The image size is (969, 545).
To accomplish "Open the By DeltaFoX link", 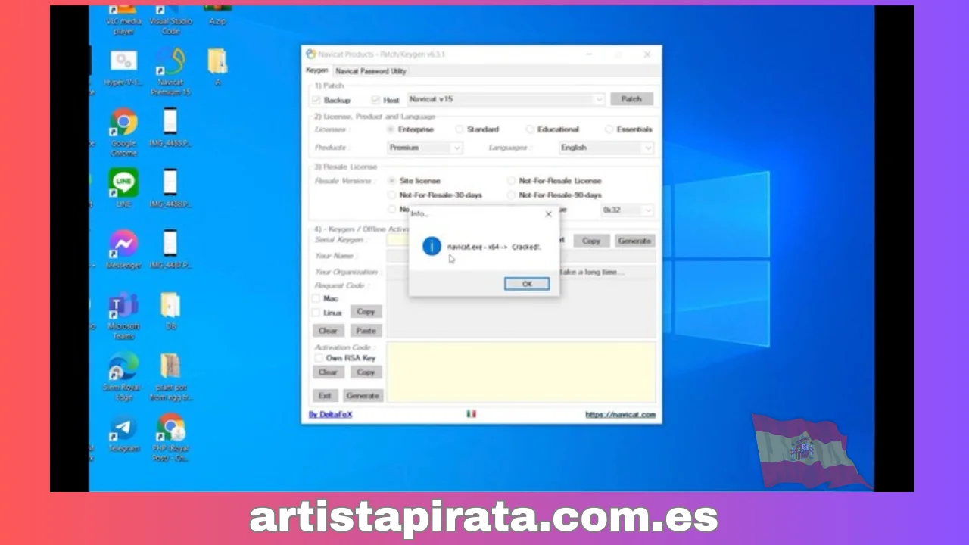I will [330, 414].
